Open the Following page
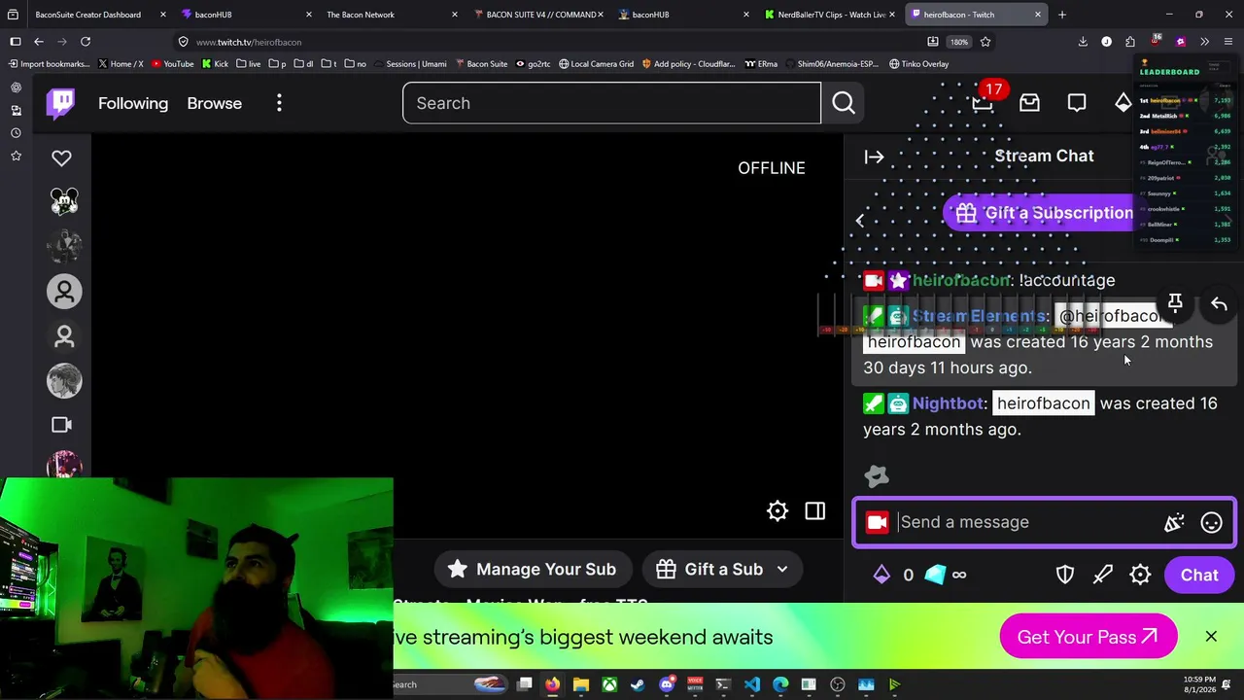Viewport: 1244px width, 700px height. pos(133,103)
